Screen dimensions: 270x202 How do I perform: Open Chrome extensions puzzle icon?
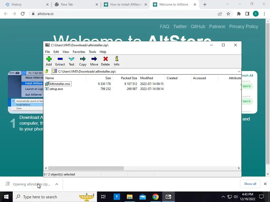tap(239, 14)
